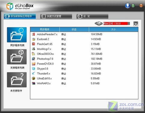Screen dimensions: 145x113
Task: Click size value 16.02MB
Action: (x=96, y=74)
